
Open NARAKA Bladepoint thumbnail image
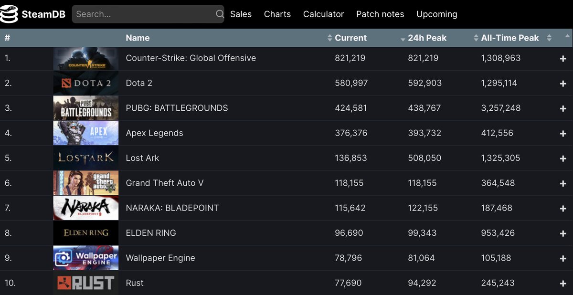86,208
